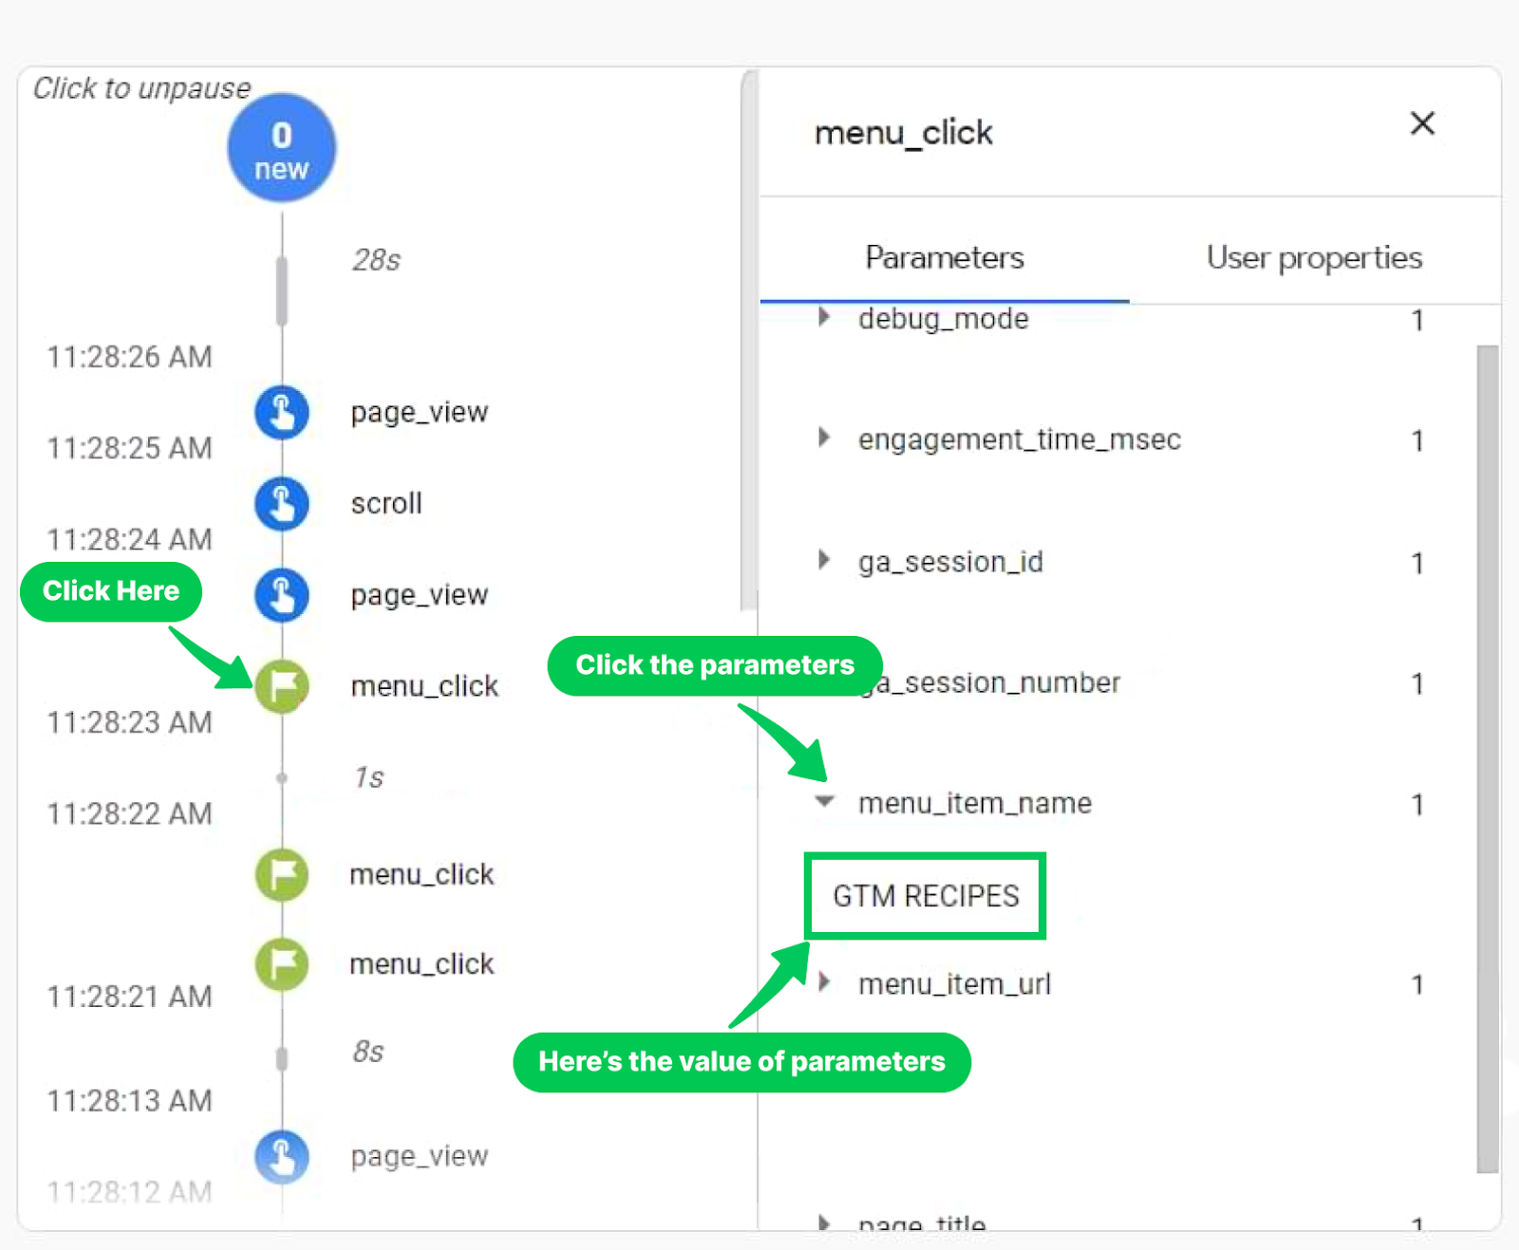Expand the engagement_time_msec parameter
Viewport: 1519px width, 1250px height.
(x=824, y=438)
